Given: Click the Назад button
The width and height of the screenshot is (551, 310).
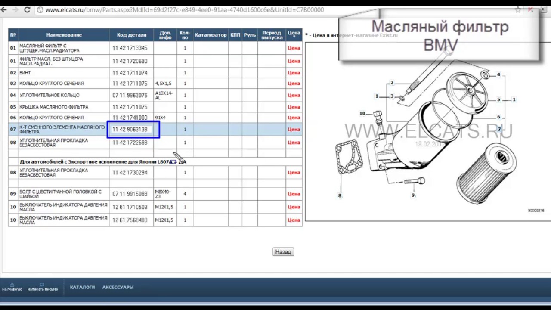Looking at the screenshot, I should (x=283, y=252).
